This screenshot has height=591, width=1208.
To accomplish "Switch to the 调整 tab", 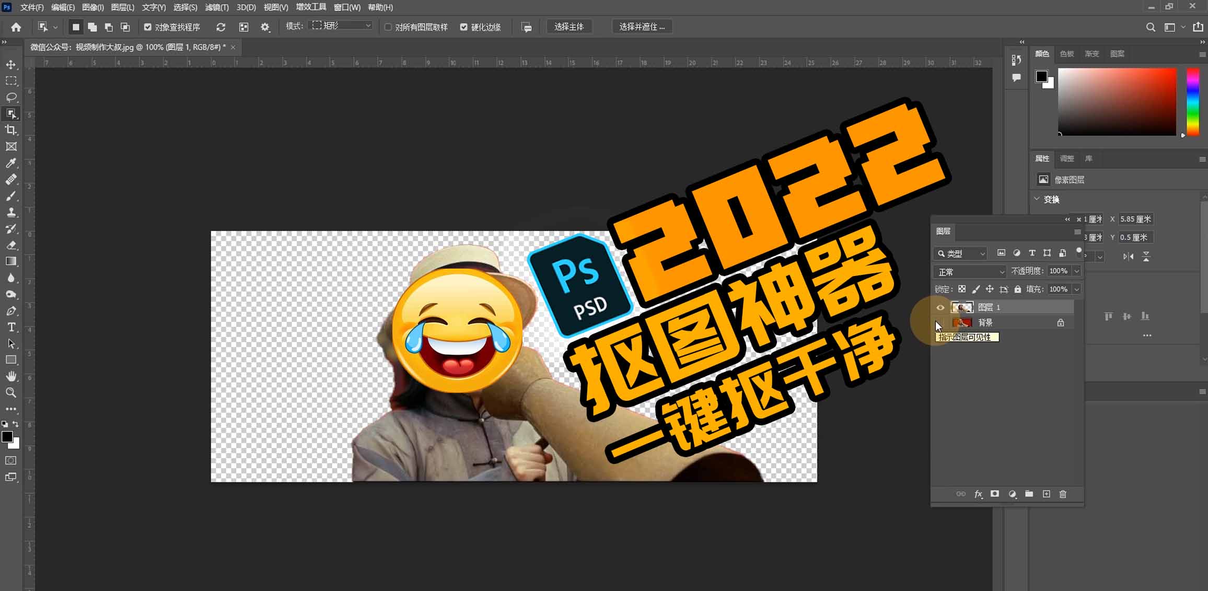I will 1067,158.
